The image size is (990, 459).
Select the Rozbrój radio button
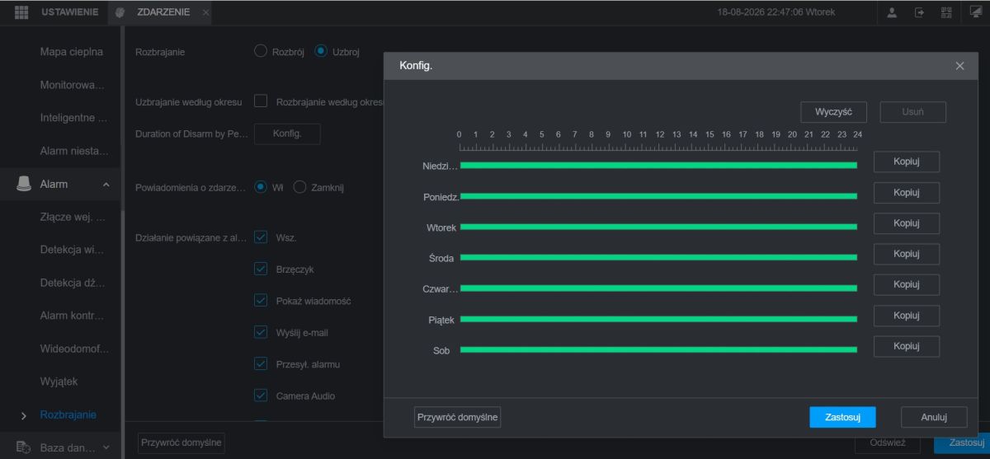(x=261, y=51)
